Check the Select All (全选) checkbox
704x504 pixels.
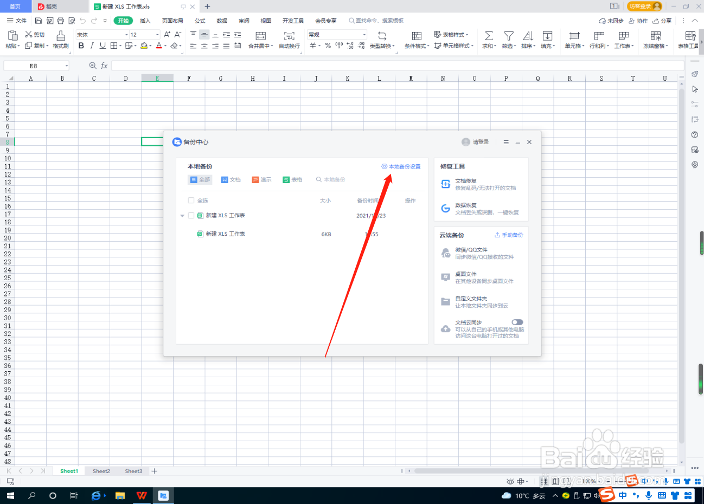click(x=191, y=201)
